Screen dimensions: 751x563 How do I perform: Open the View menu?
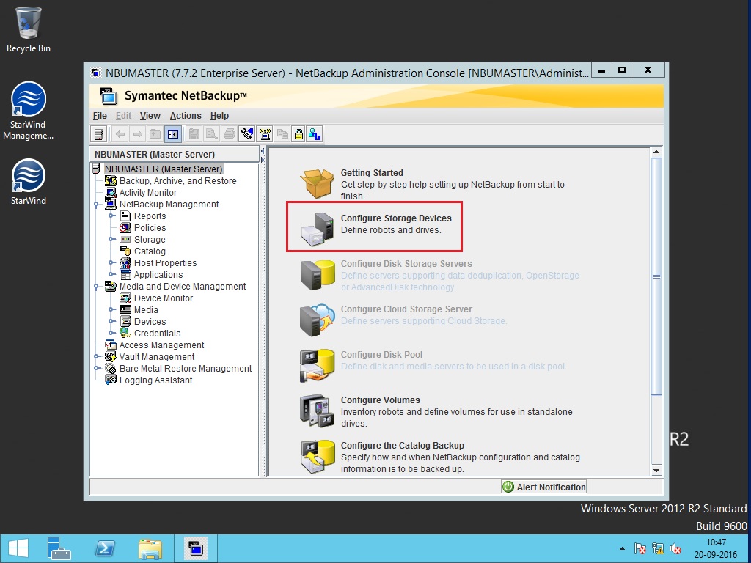(x=150, y=115)
